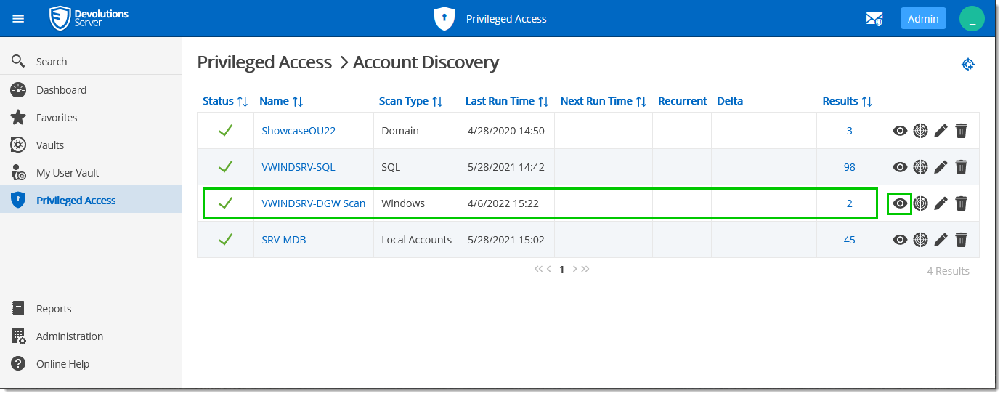This screenshot has height=396, width=1003.
Task: View results of ShowcaseOU22 scan
Action: 900,131
